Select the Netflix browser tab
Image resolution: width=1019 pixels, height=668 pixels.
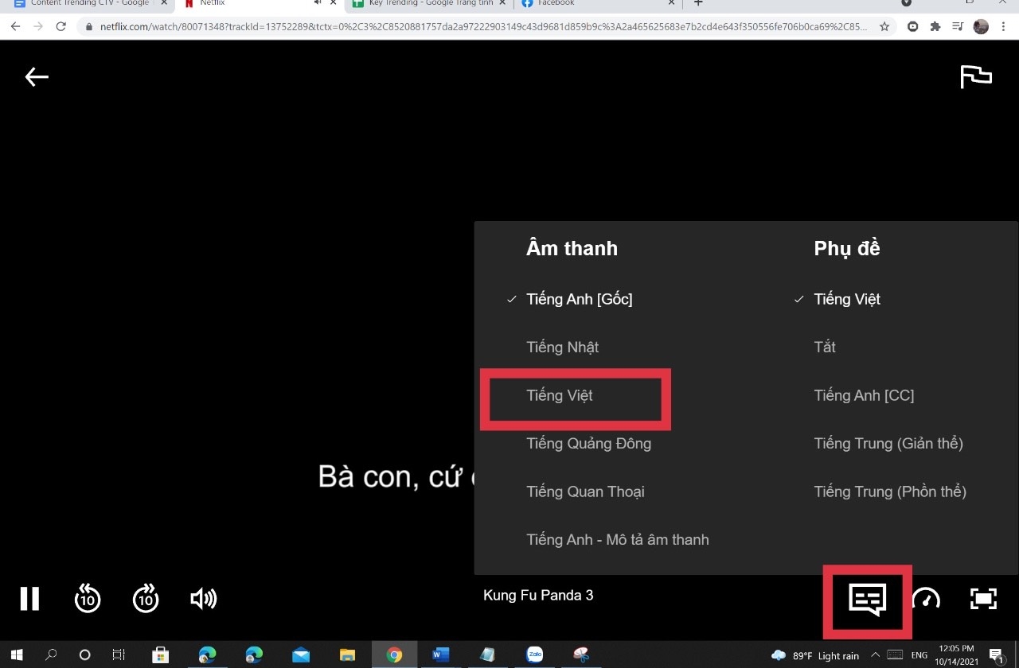[259, 4]
